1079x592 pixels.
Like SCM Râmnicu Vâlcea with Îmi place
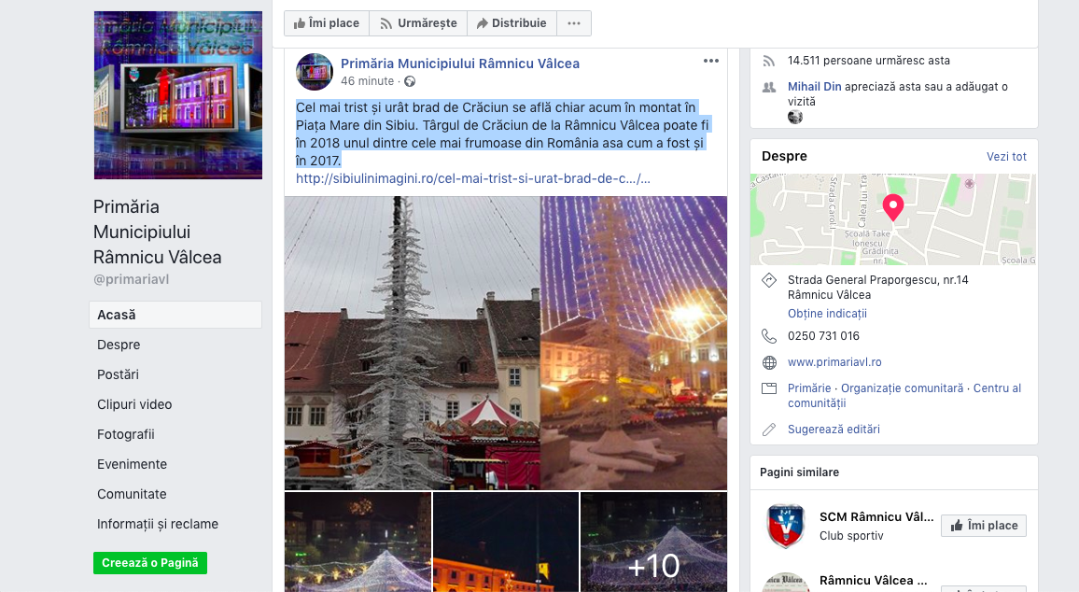[x=984, y=526]
